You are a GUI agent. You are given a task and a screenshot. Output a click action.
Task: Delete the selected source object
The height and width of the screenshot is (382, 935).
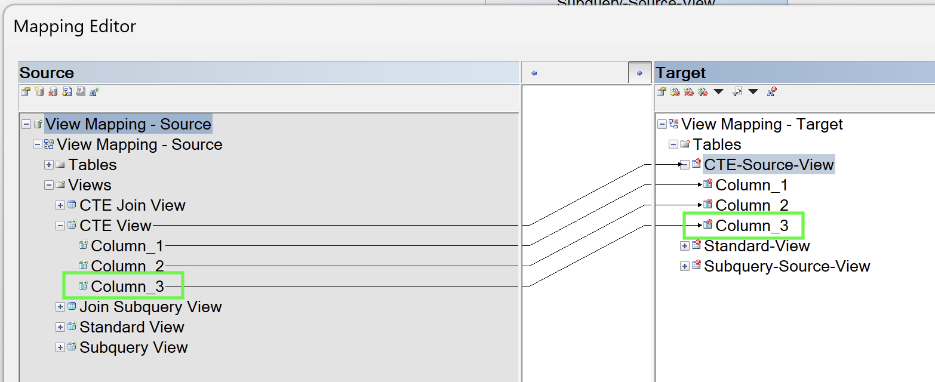pos(53,91)
